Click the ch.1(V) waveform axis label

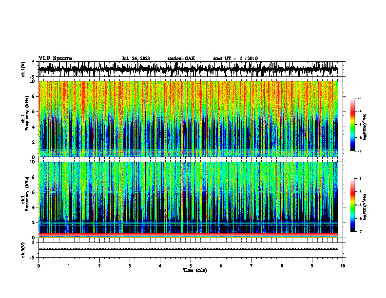23,70
